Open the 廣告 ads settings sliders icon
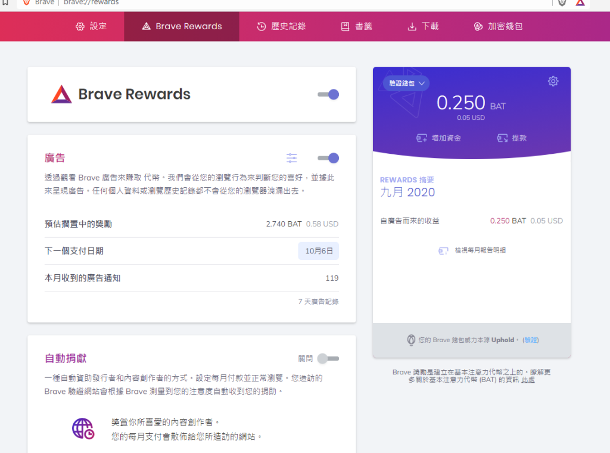 coord(292,158)
